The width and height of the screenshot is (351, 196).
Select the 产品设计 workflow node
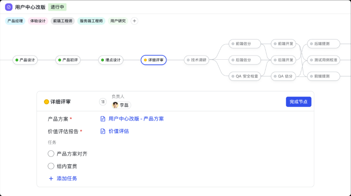click(25, 60)
